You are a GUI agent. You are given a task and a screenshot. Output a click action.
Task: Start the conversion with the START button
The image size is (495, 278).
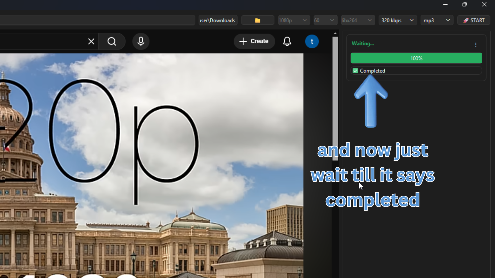pyautogui.click(x=474, y=20)
